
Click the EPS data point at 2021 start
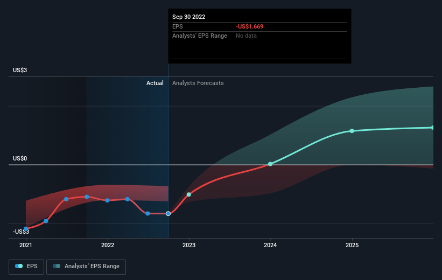point(26,229)
